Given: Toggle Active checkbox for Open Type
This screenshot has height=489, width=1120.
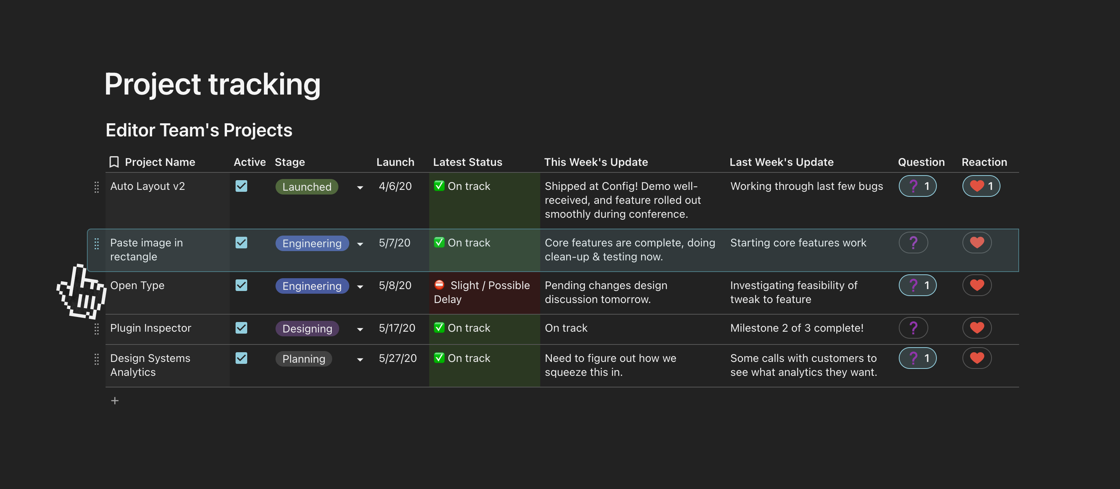Looking at the screenshot, I should click(241, 285).
